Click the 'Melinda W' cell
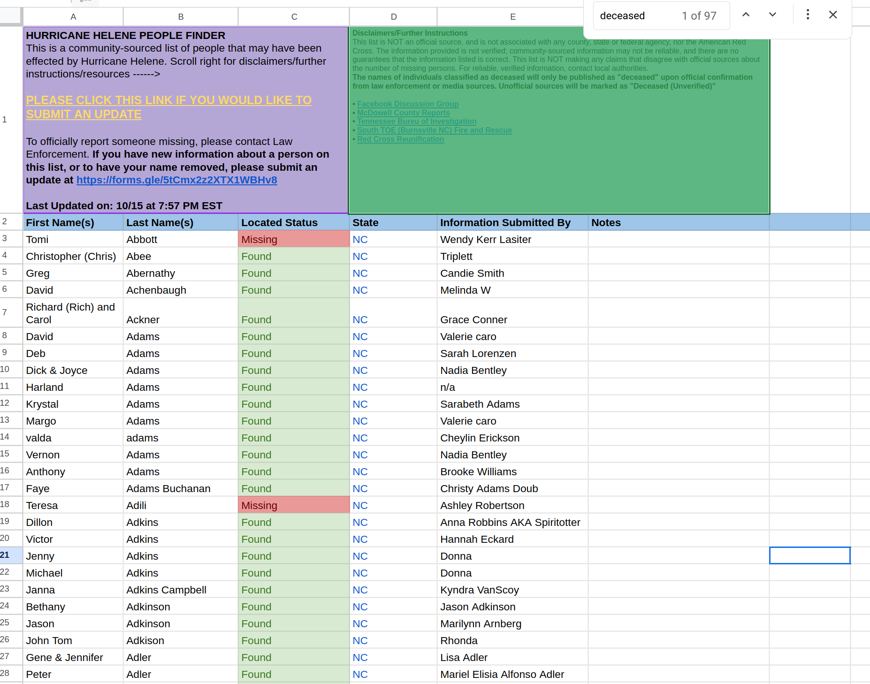Viewport: 870px width, 684px height. pos(512,290)
